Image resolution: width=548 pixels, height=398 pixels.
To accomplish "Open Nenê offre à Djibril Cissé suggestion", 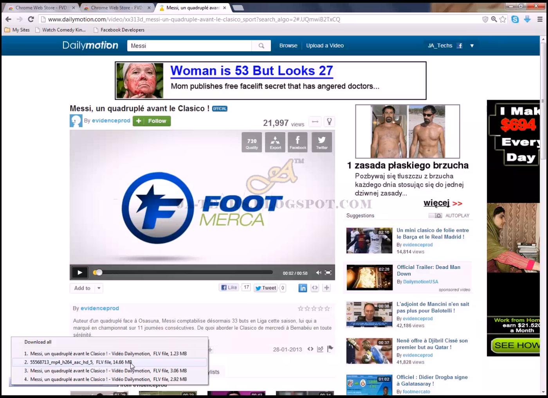I will (432, 344).
